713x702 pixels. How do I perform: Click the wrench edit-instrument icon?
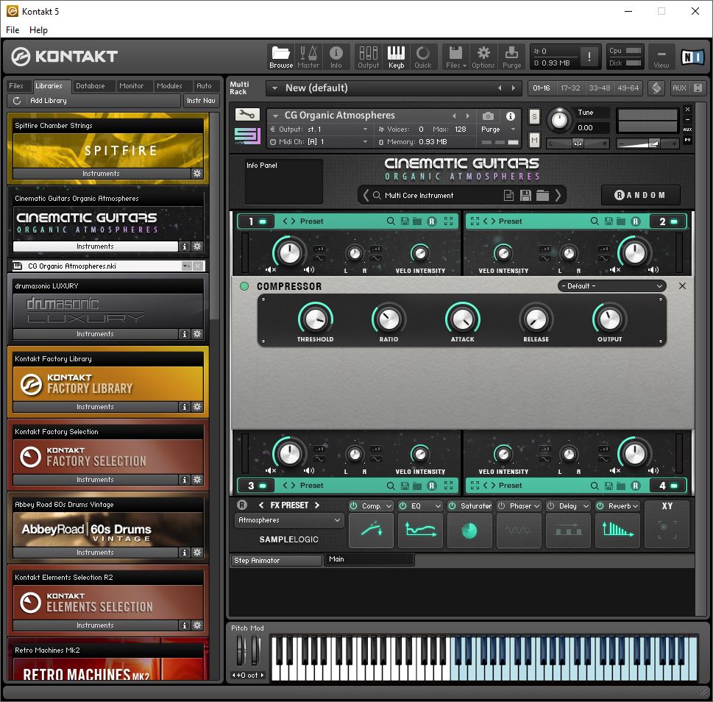tap(247, 115)
